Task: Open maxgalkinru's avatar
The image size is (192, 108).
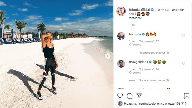Action: tap(121, 64)
